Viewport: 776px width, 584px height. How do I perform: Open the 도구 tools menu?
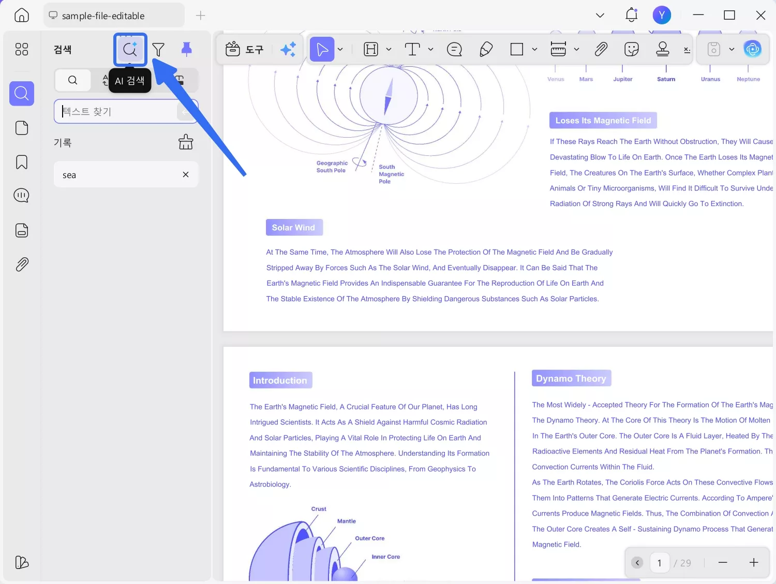point(244,50)
